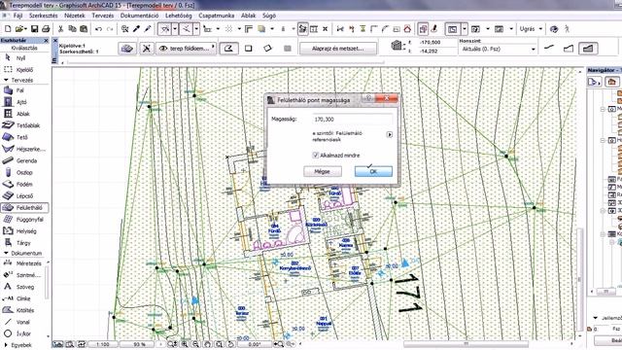Click the Alaprajz és metszet button

click(x=338, y=49)
